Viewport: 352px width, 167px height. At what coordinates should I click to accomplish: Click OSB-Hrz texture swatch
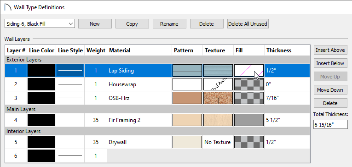218,98
